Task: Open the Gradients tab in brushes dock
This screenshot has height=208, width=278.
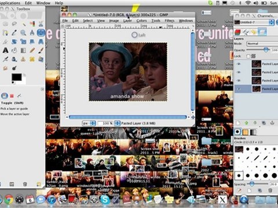Action: pyautogui.click(x=253, y=132)
